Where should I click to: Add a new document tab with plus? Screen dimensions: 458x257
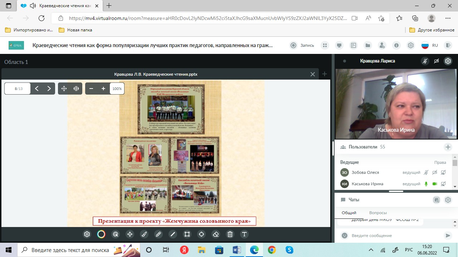coord(325,74)
